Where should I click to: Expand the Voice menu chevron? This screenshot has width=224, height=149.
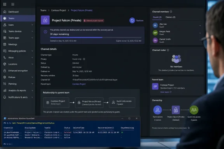coord(32,57)
